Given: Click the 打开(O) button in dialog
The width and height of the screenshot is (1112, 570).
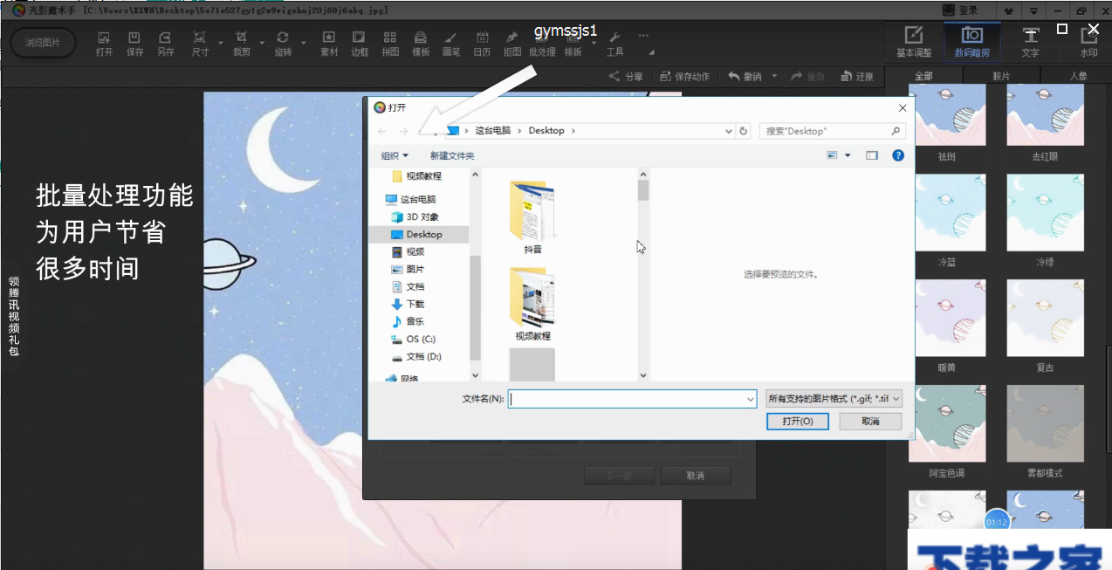Looking at the screenshot, I should point(798,421).
